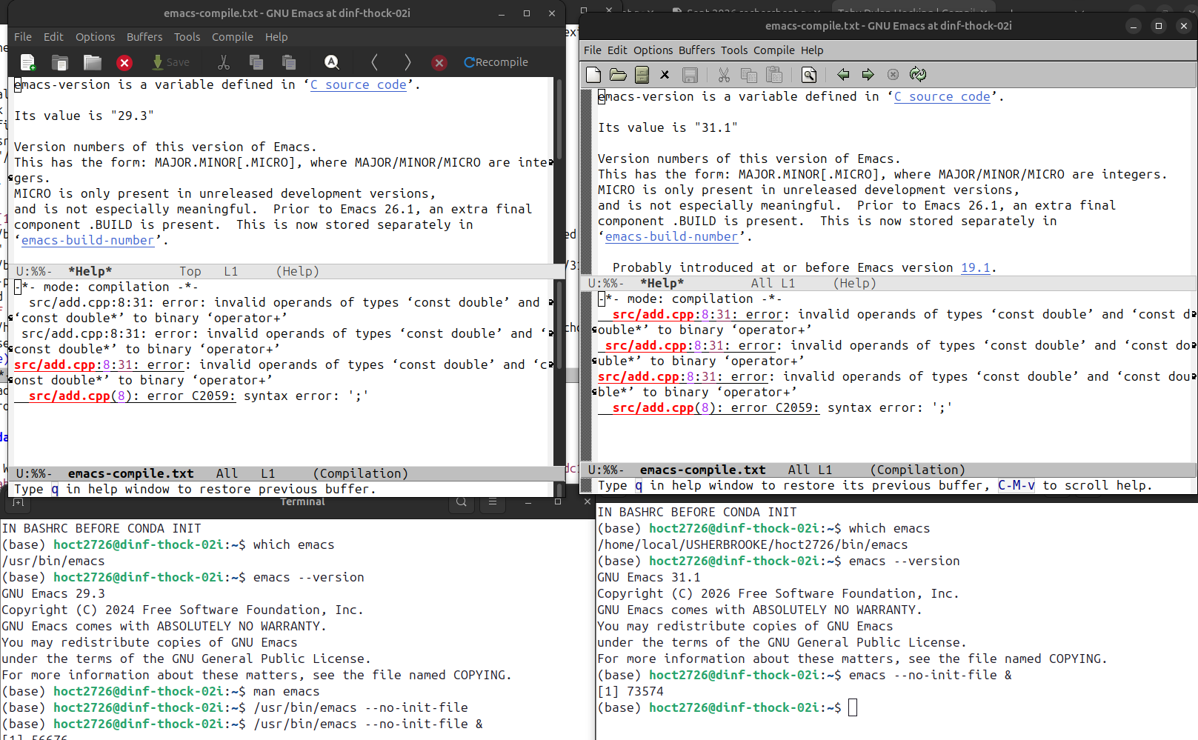Open File menu in left Emacs window
Screen dimensions: 1198x740
(23, 37)
